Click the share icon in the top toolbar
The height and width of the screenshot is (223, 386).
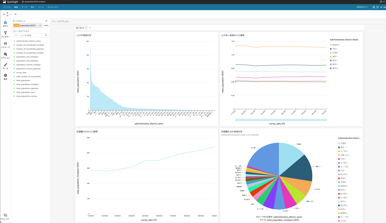381,7
